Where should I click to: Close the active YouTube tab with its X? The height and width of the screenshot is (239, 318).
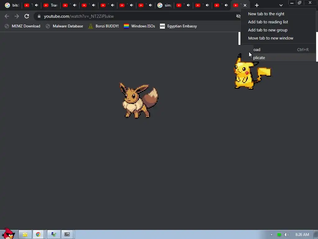click(x=245, y=5)
